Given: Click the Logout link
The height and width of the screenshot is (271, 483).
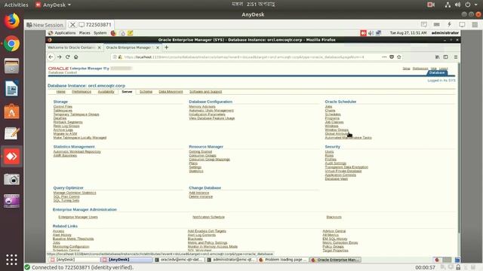Looking at the screenshot, I should tap(443, 69).
